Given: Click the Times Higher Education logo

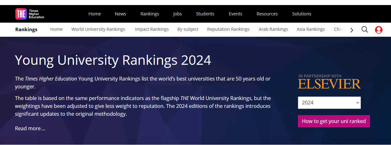Looking at the screenshot, I should click(x=30, y=14).
